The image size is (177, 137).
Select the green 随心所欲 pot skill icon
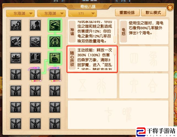tap(55, 58)
